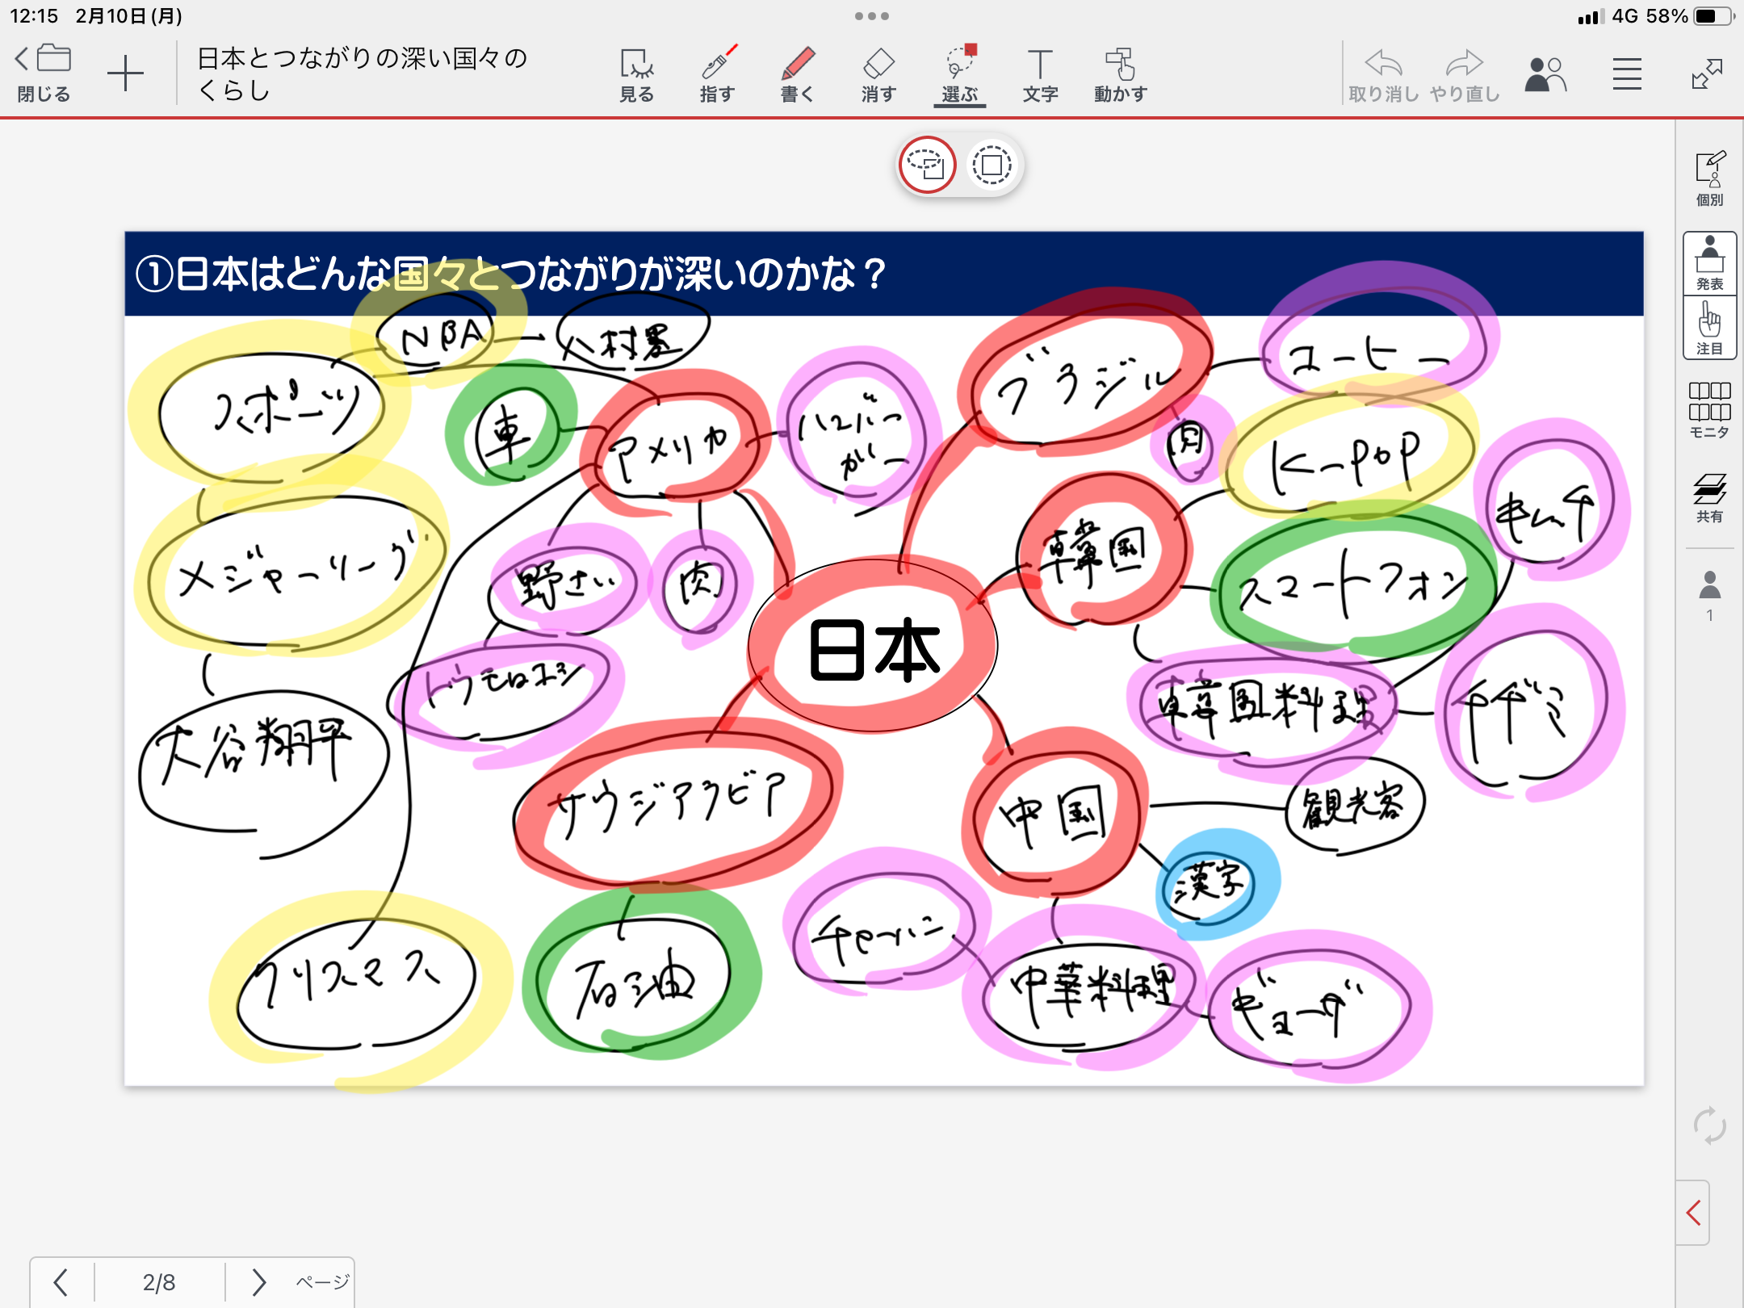
Task: Select the 動かす move tool
Action: [1121, 74]
